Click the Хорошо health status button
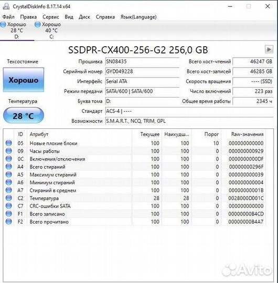 point(24,80)
